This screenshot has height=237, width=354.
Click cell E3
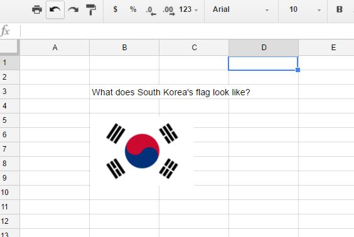point(326,92)
